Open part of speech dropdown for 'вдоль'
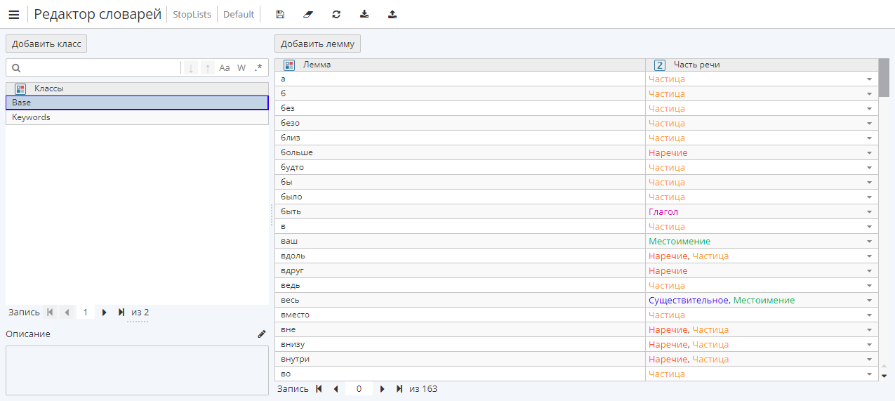 [x=869, y=256]
